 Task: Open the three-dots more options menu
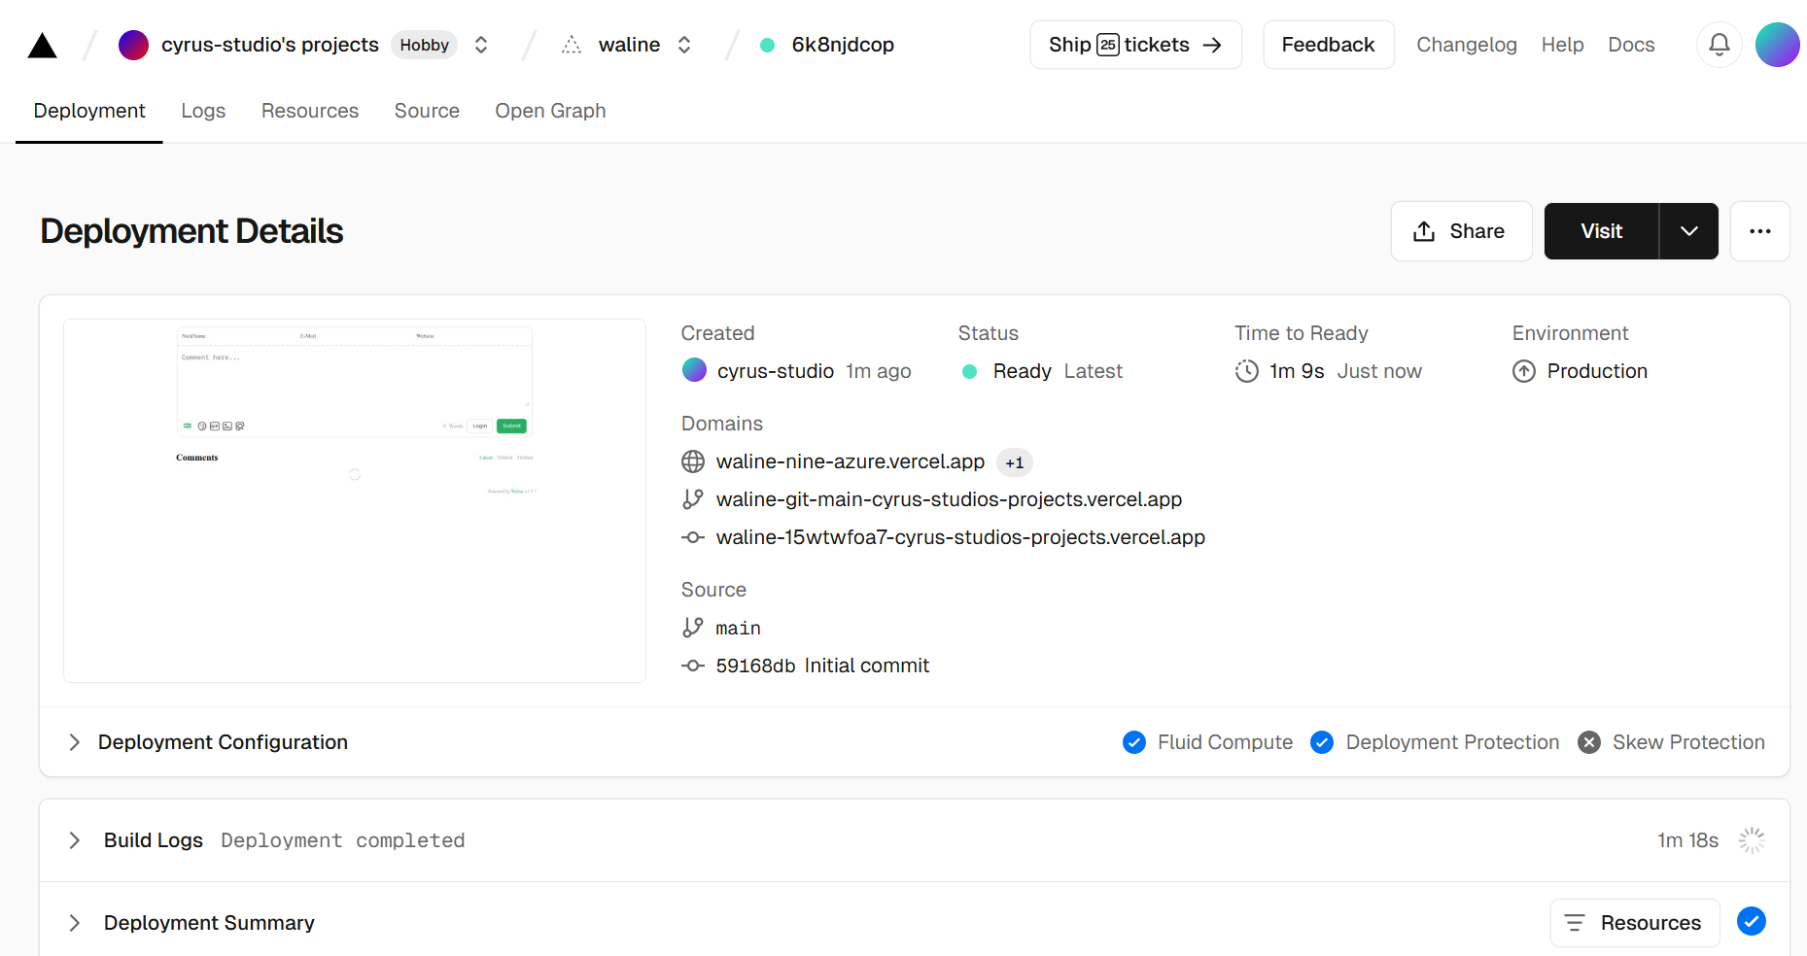tap(1759, 231)
